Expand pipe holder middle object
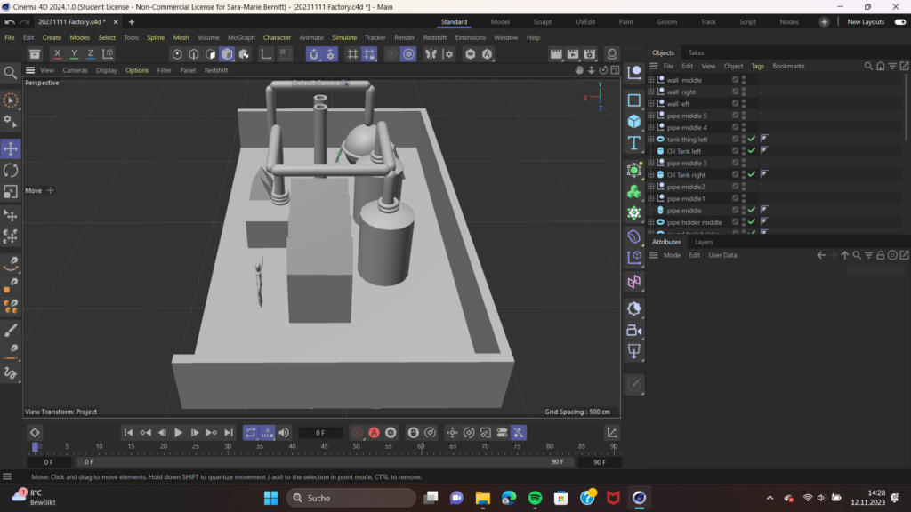This screenshot has width=911, height=512. tap(651, 222)
